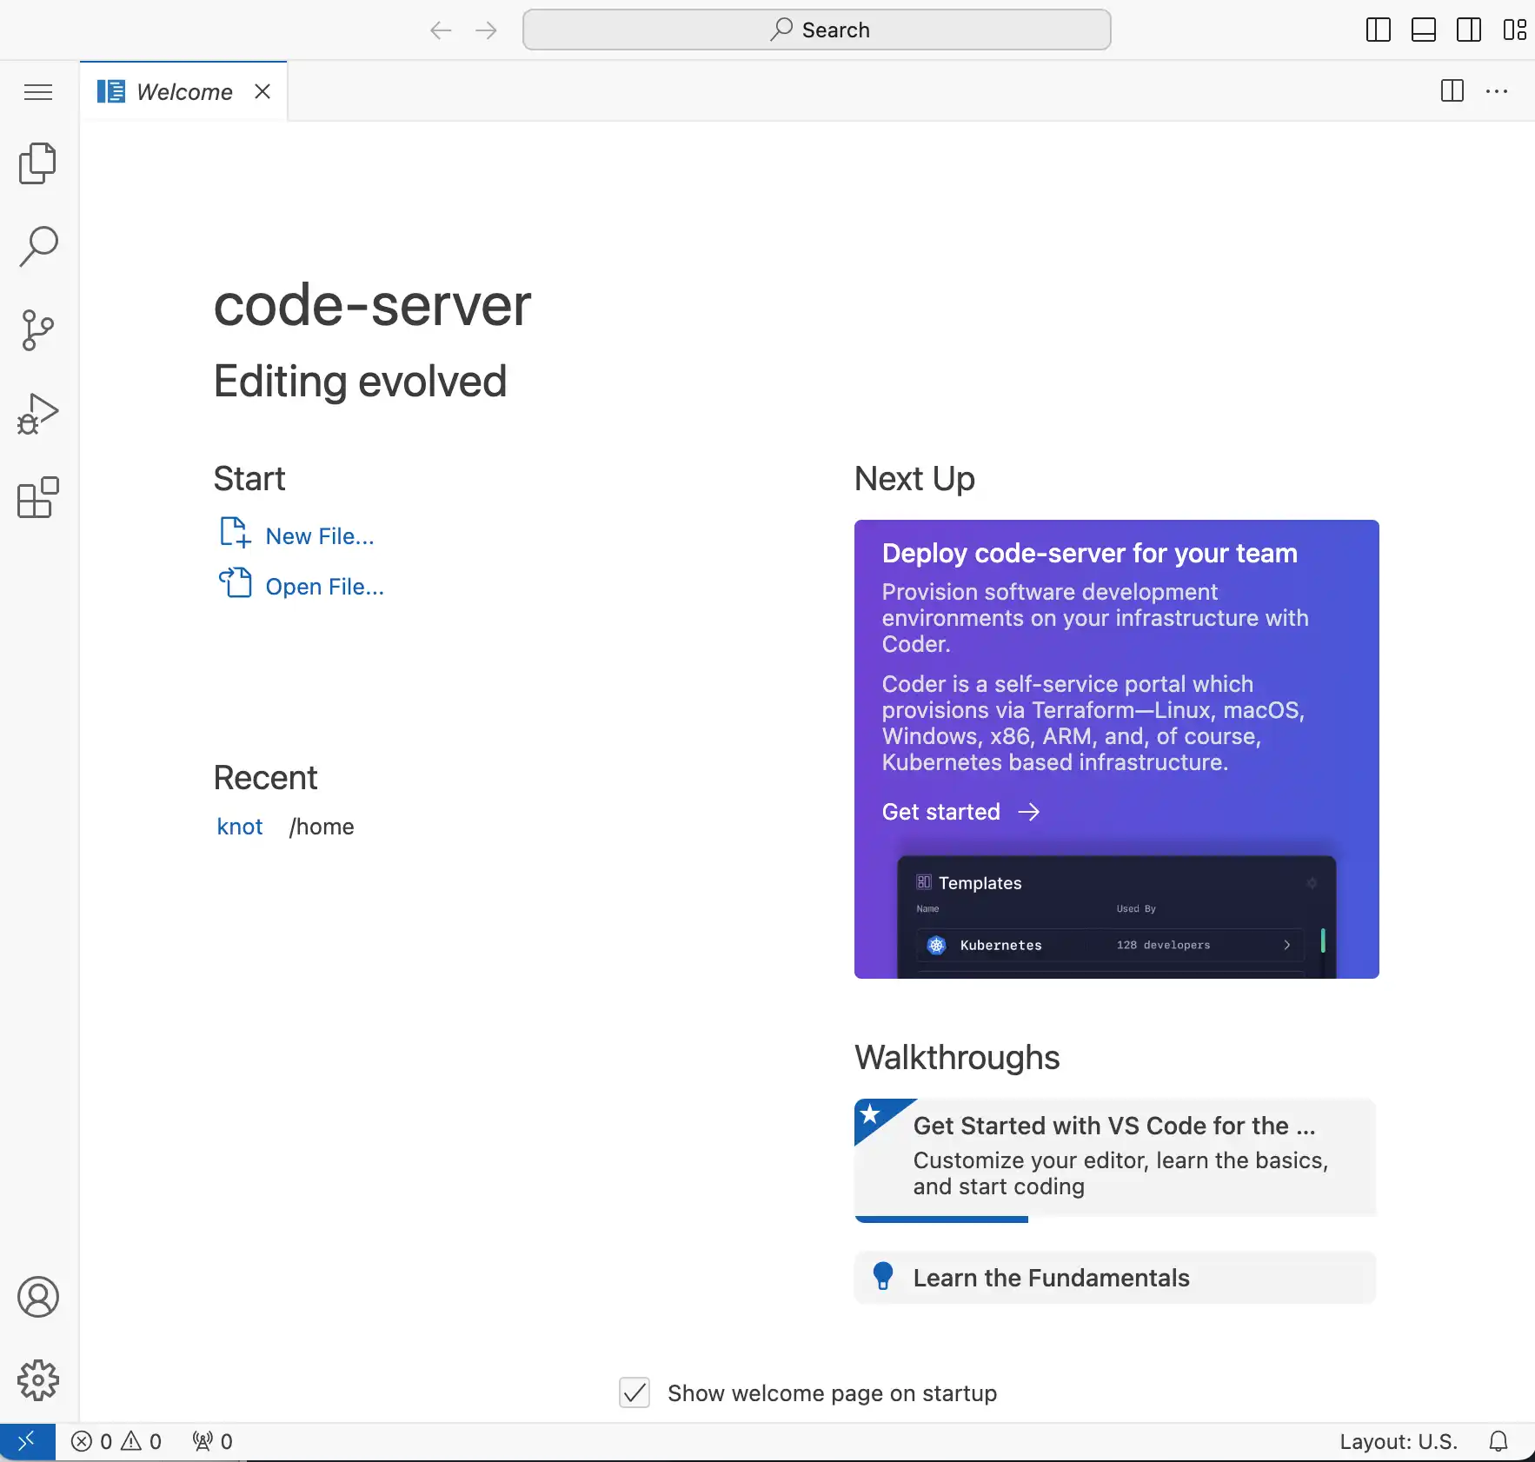1535x1462 pixels.
Task: Click the Open File... link
Action: point(324,587)
